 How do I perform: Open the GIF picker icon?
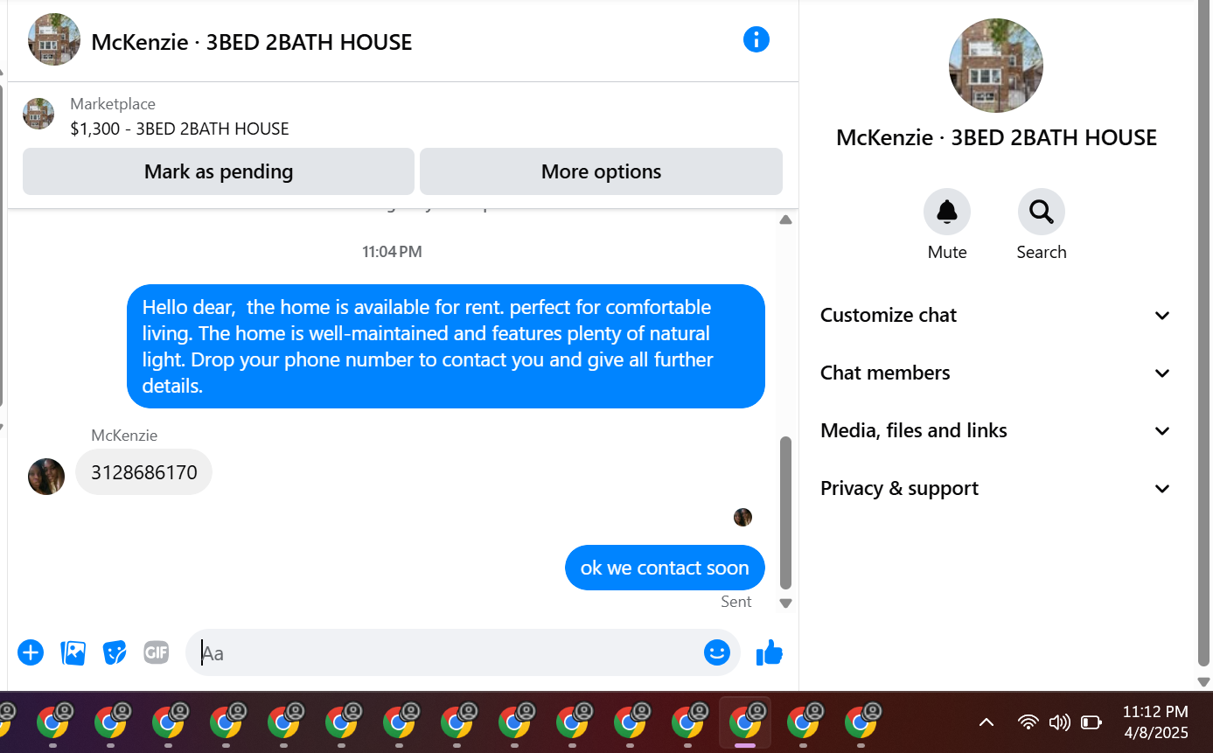point(157,652)
